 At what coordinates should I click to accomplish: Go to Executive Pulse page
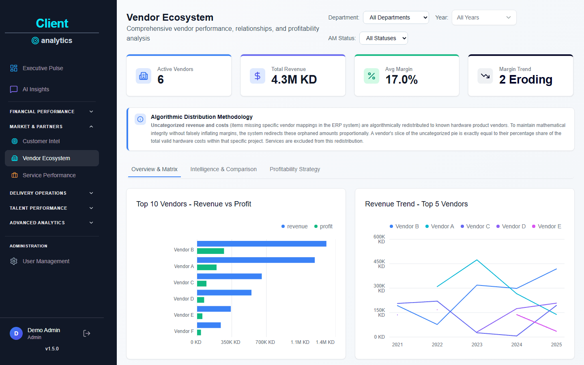52,68
